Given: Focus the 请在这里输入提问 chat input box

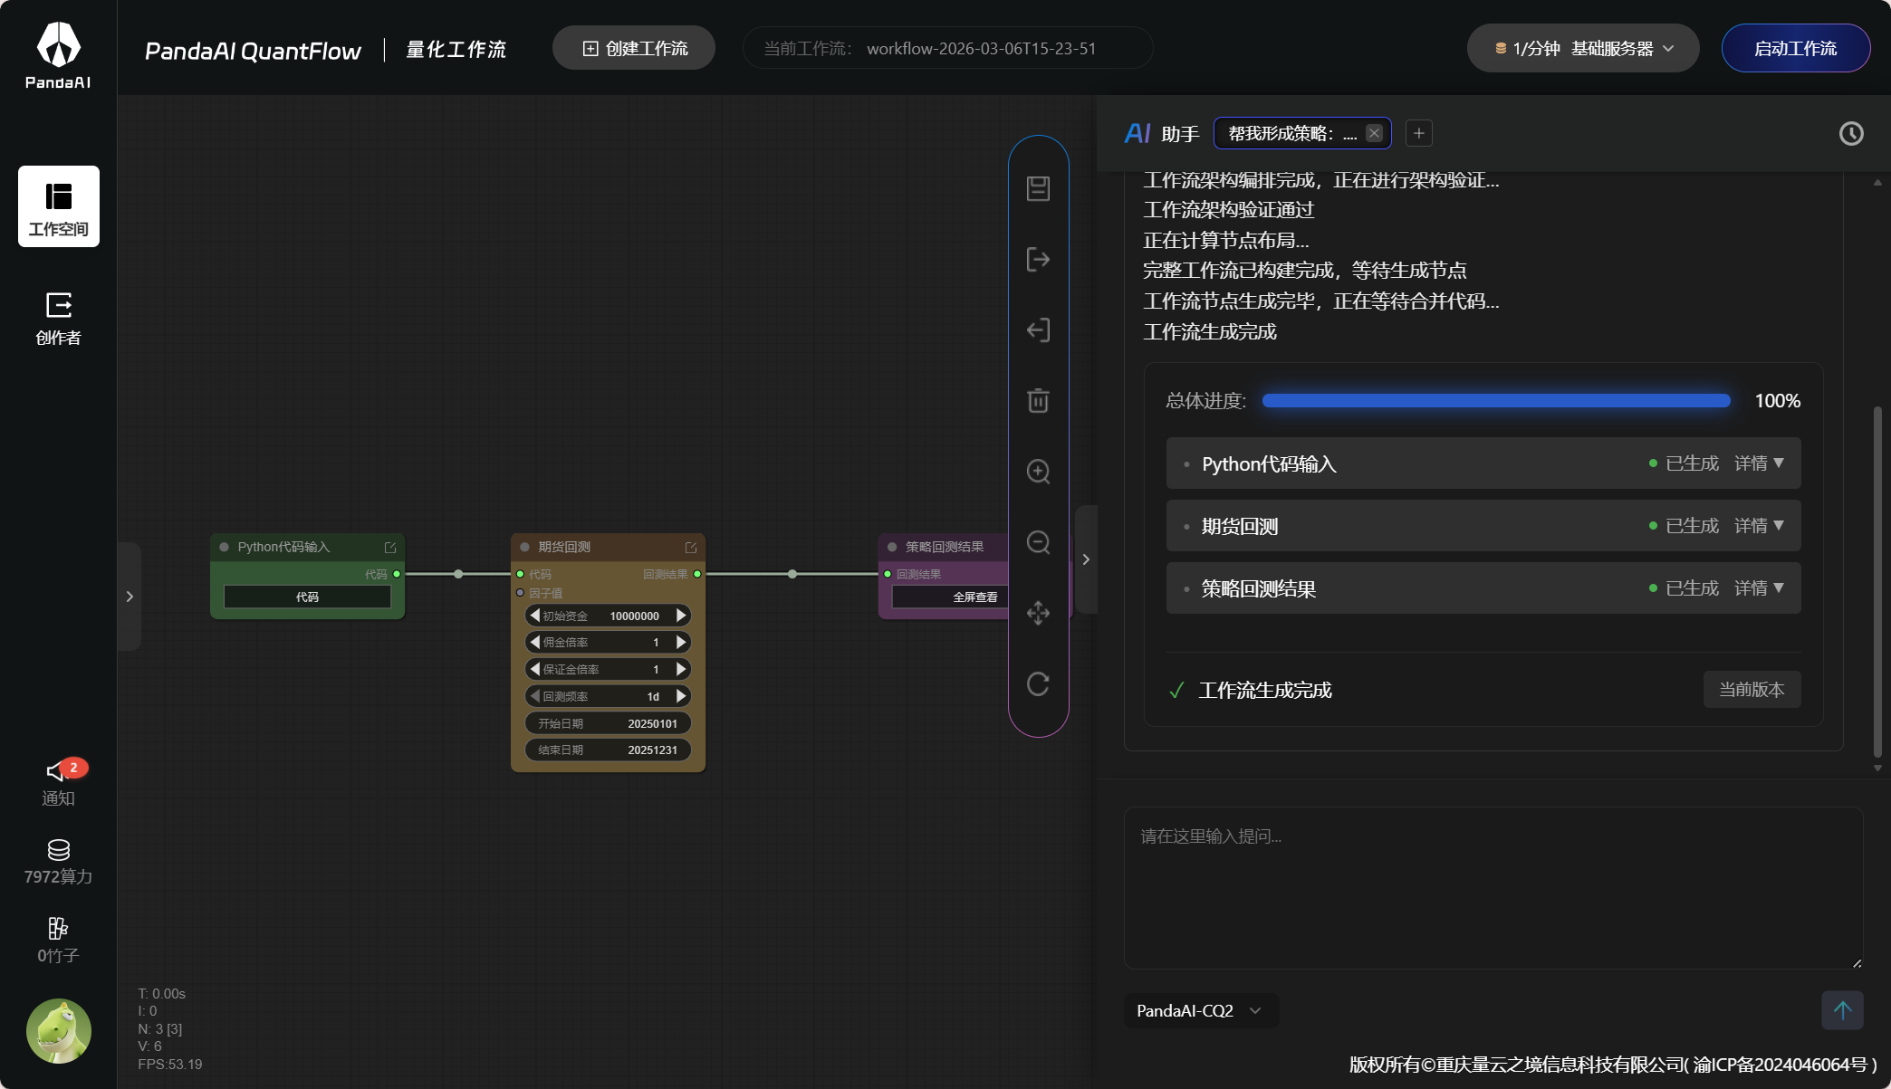Looking at the screenshot, I should pyautogui.click(x=1493, y=888).
